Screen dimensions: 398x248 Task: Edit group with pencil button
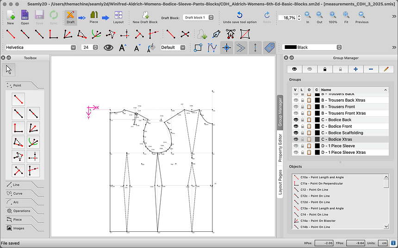point(386,69)
